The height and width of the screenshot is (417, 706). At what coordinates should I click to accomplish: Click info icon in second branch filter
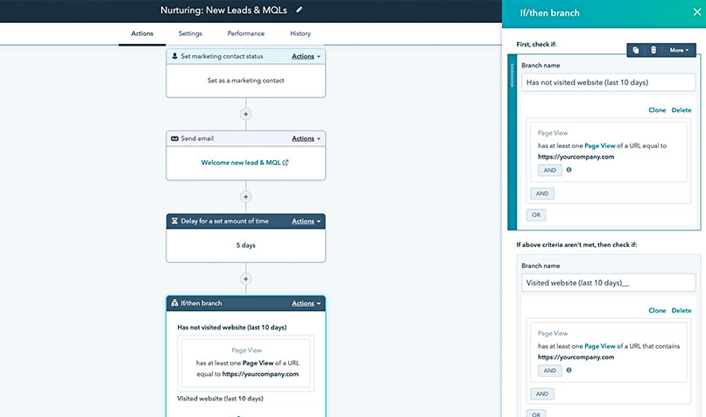(569, 371)
